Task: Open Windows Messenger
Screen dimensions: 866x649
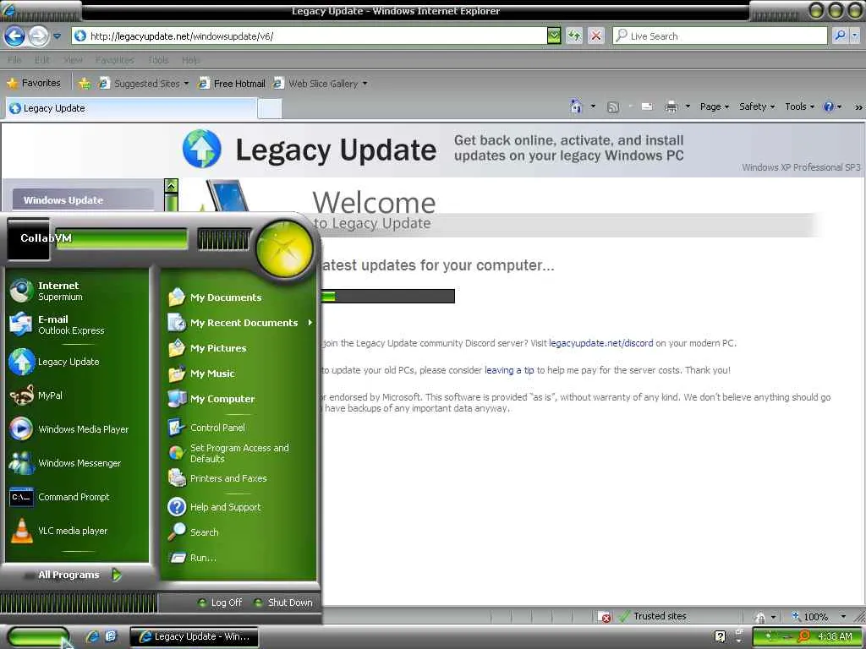Action: 77,463
